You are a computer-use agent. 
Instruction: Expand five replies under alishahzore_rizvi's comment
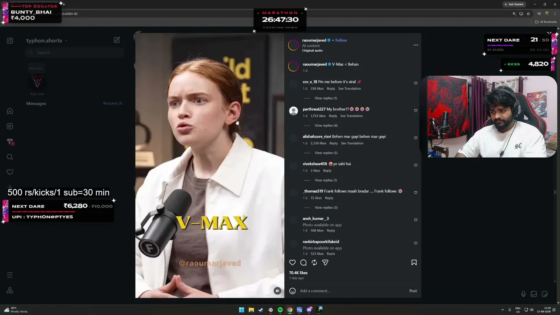(x=326, y=153)
